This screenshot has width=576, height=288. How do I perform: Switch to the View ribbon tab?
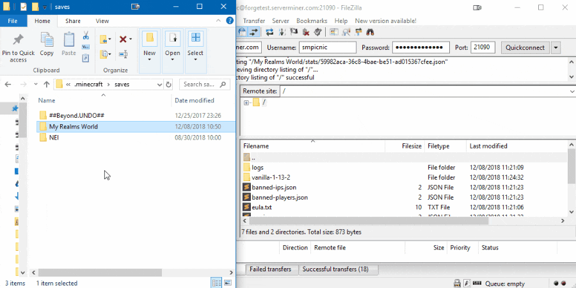pos(102,21)
